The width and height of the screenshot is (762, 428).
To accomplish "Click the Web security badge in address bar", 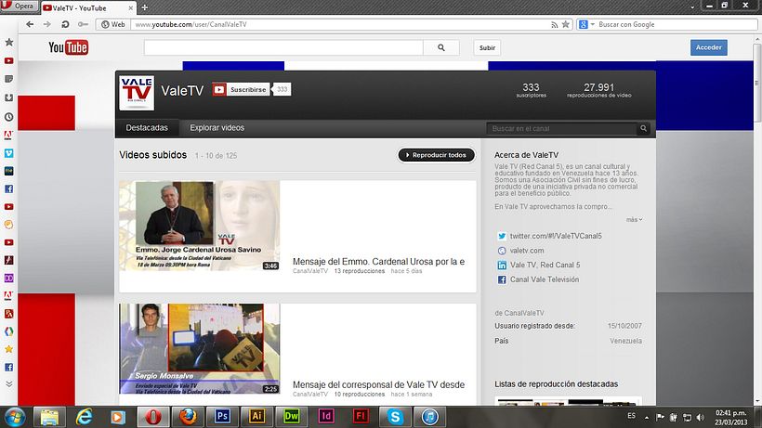I will click(113, 24).
